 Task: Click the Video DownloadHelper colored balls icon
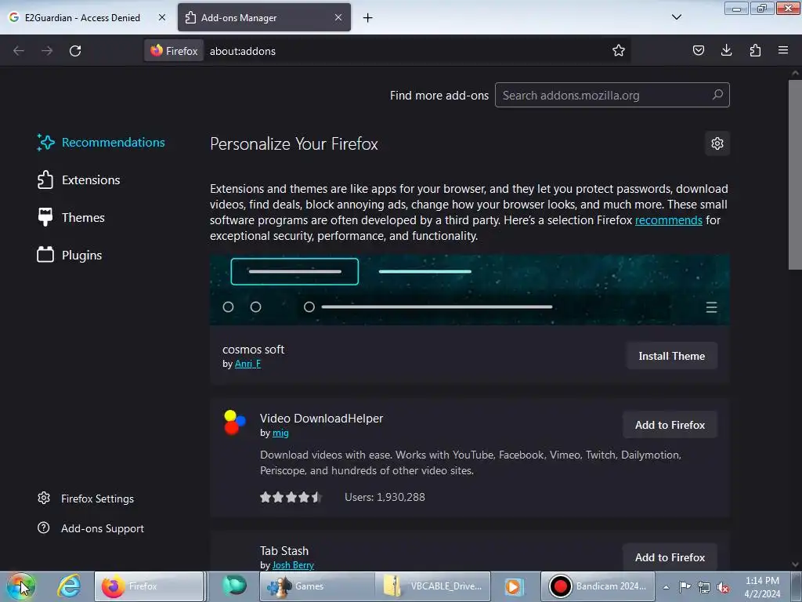(x=235, y=422)
